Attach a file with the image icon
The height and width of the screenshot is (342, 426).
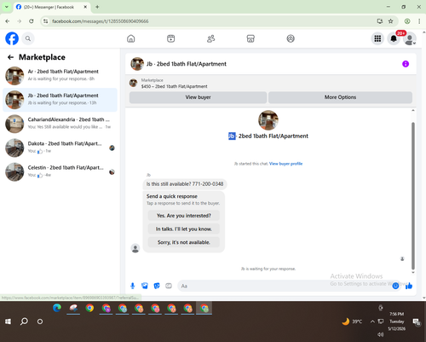coord(145,286)
